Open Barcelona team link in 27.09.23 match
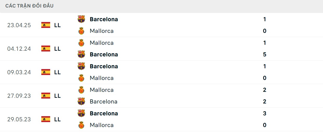 pos(103,102)
